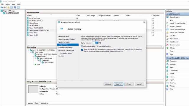This screenshot has height=106, width=189.
Task: Click the Hyper-V Settings icon
Action: pos(167,26)
